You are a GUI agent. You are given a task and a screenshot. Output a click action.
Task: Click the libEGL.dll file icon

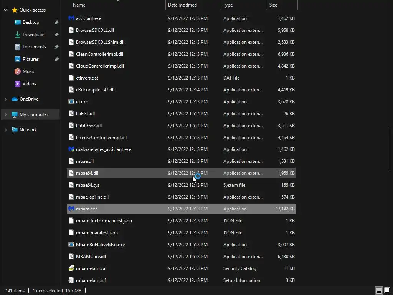coord(71,113)
